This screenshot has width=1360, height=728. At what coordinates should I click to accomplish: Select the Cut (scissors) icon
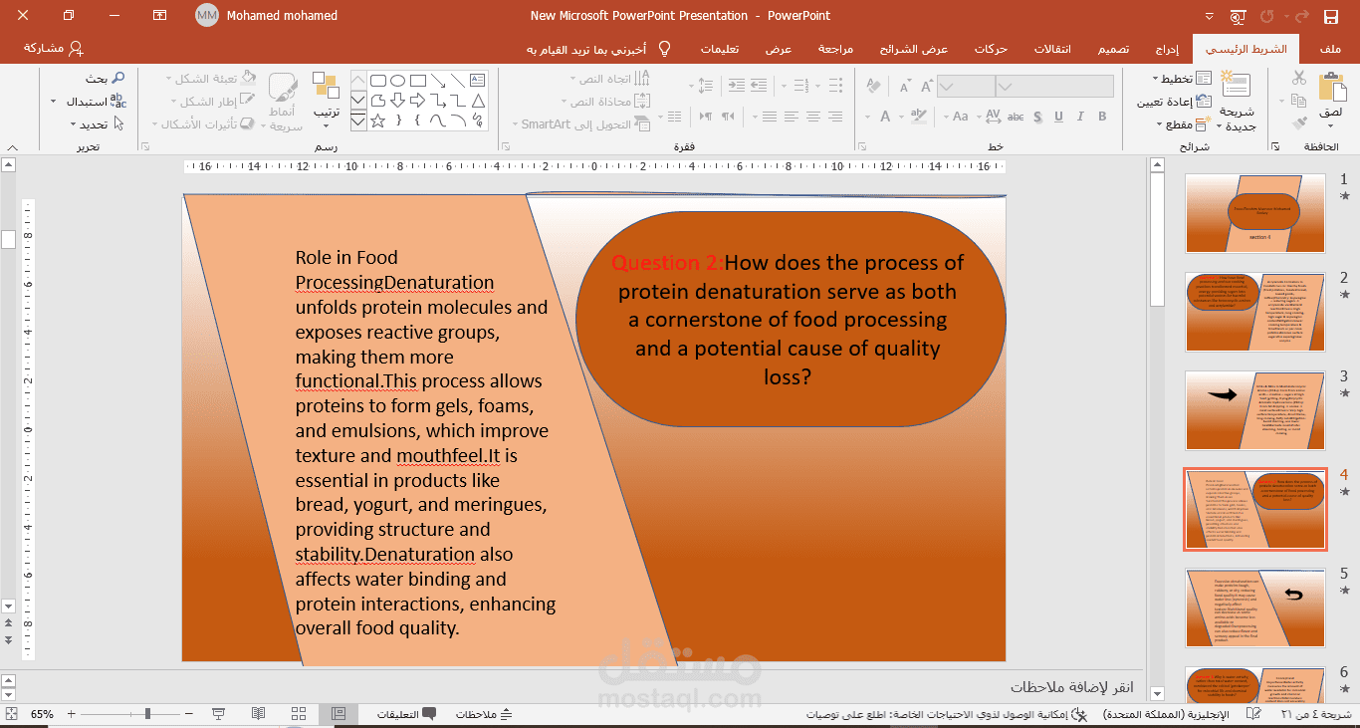[x=1299, y=76]
